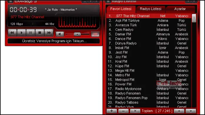Select Damar FM station
Screen dimensions: 205x115
[x=149, y=34]
